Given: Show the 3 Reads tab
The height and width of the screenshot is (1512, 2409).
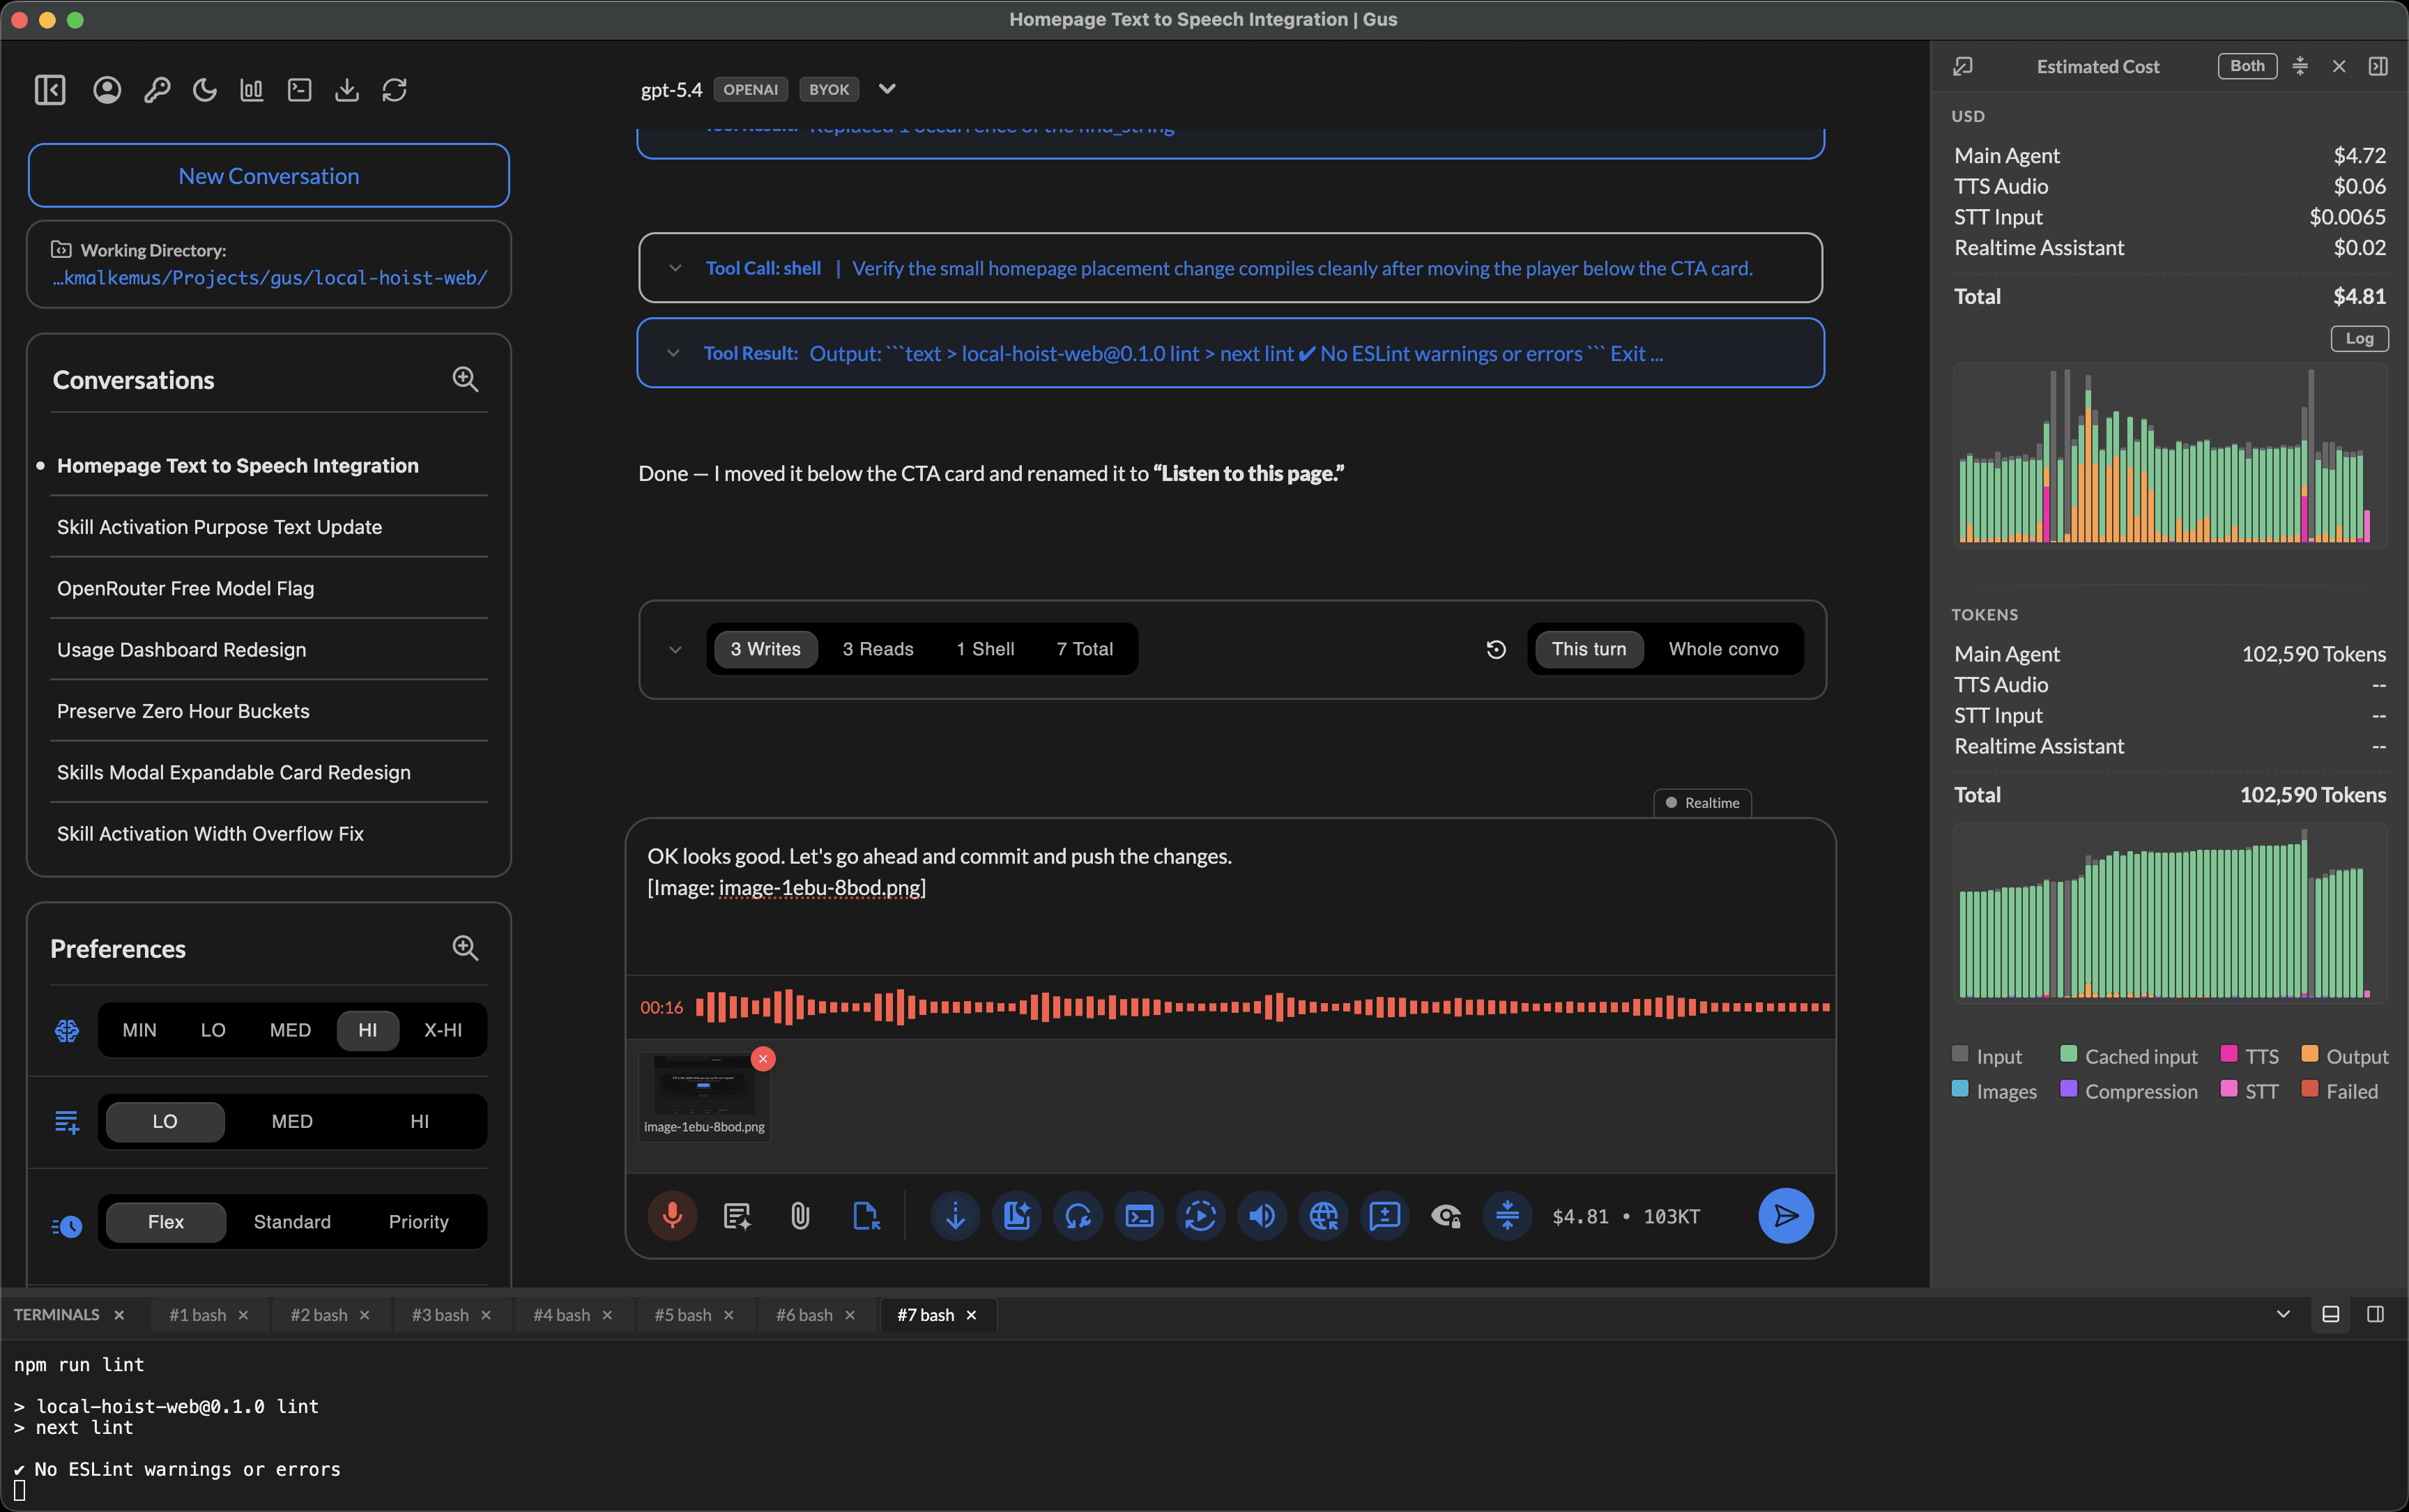Looking at the screenshot, I should [x=878, y=649].
